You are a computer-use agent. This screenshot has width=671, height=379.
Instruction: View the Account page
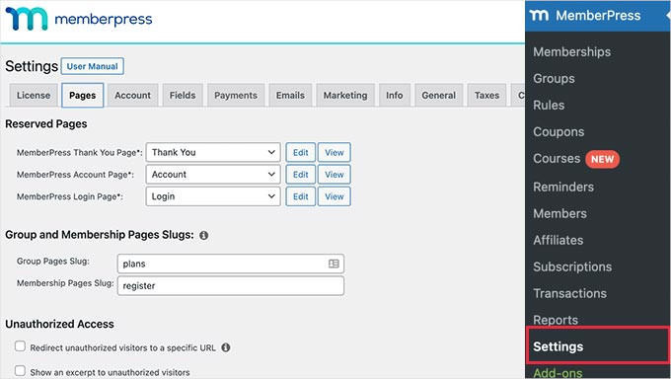pos(335,175)
